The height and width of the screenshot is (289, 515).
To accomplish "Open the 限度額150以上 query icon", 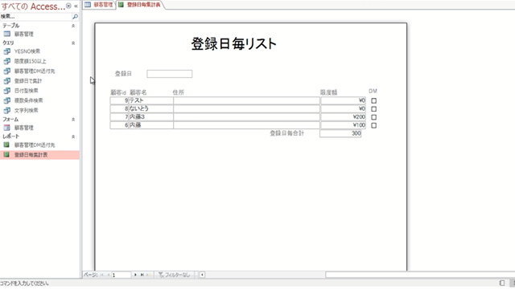I will coord(7,61).
